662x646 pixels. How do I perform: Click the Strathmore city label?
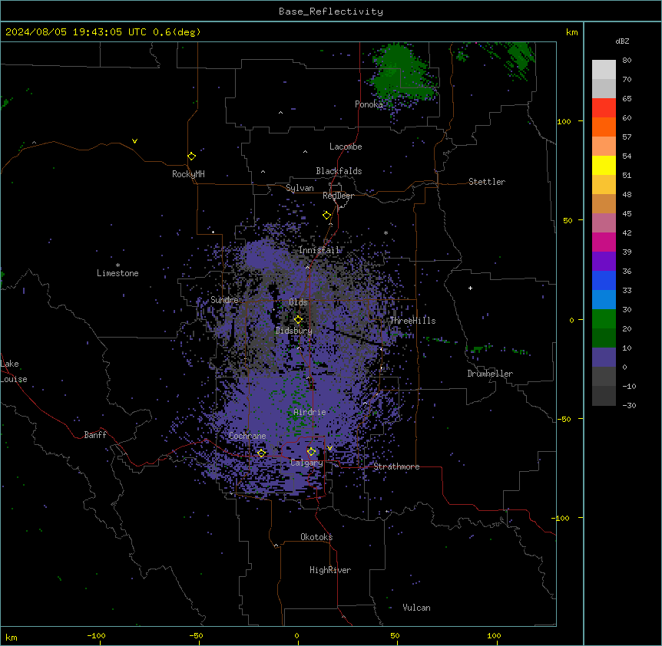click(396, 466)
